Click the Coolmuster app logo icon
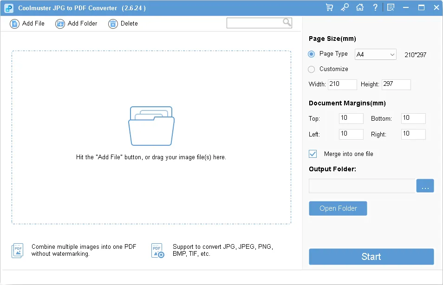Image resolution: width=443 pixels, height=285 pixels. pos(9,8)
